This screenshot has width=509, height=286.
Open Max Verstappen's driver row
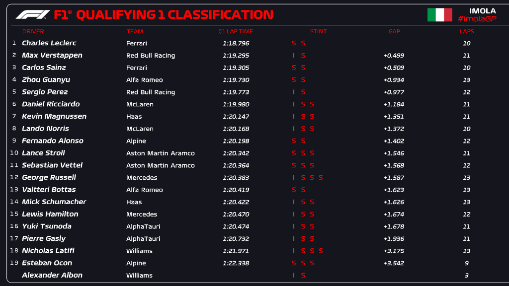tap(52, 55)
